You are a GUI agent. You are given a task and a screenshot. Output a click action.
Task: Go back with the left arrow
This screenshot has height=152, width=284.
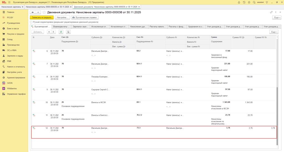click(33, 12)
